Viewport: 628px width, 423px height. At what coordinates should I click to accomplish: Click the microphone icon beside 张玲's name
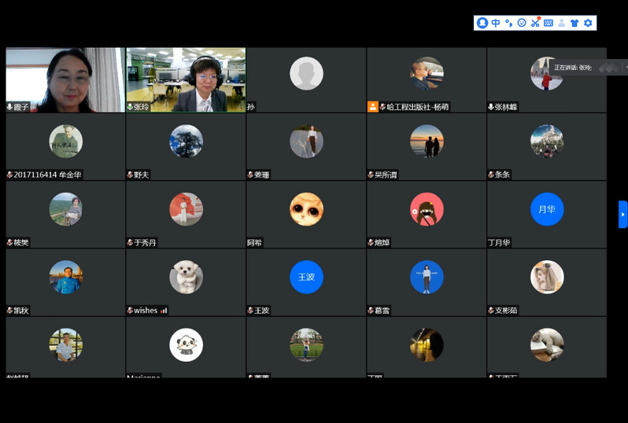130,107
